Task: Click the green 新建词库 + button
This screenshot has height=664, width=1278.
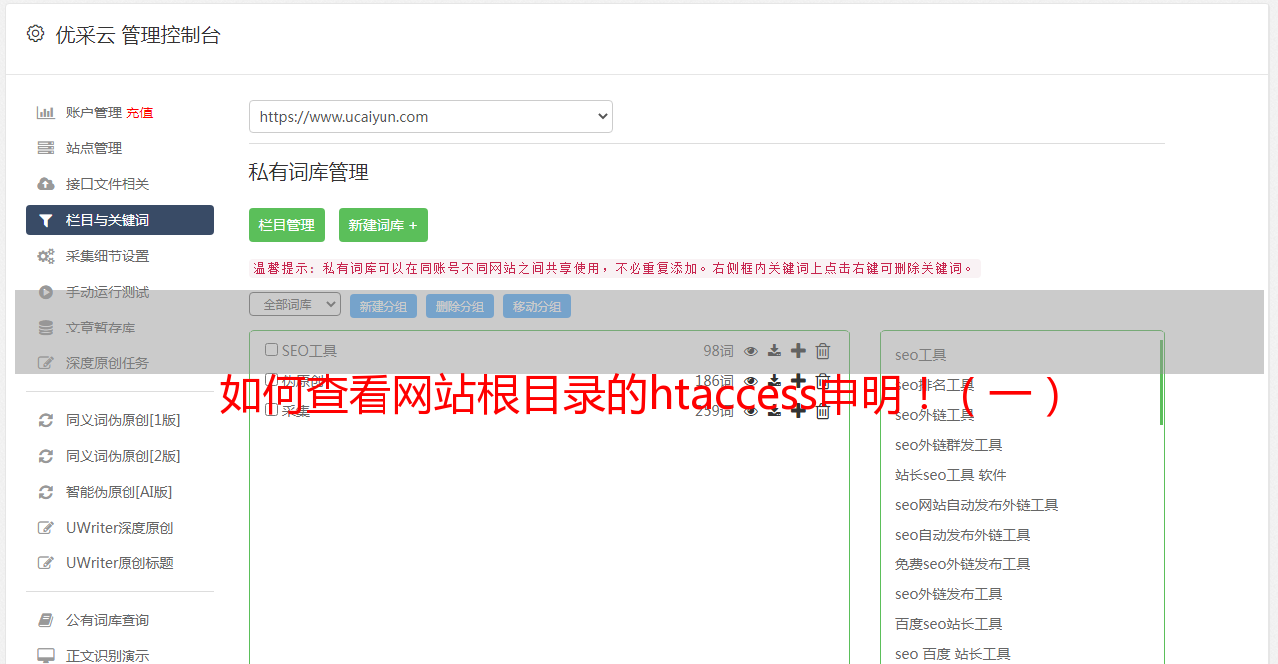Action: pos(383,225)
